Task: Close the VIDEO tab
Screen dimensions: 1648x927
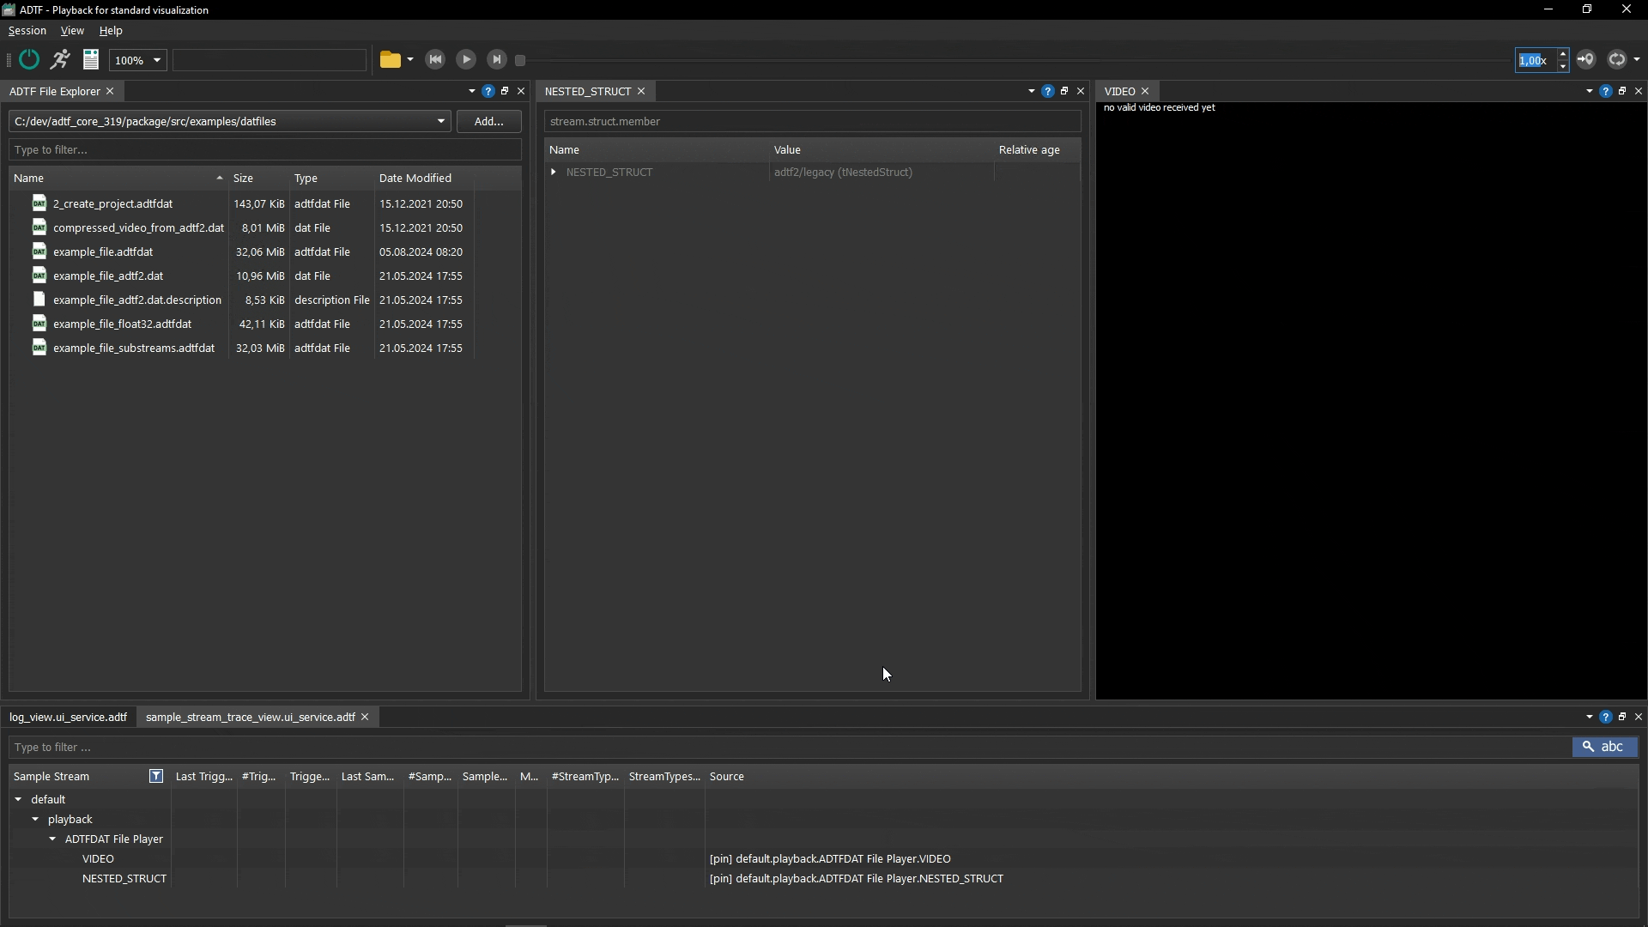Action: coord(1145,91)
